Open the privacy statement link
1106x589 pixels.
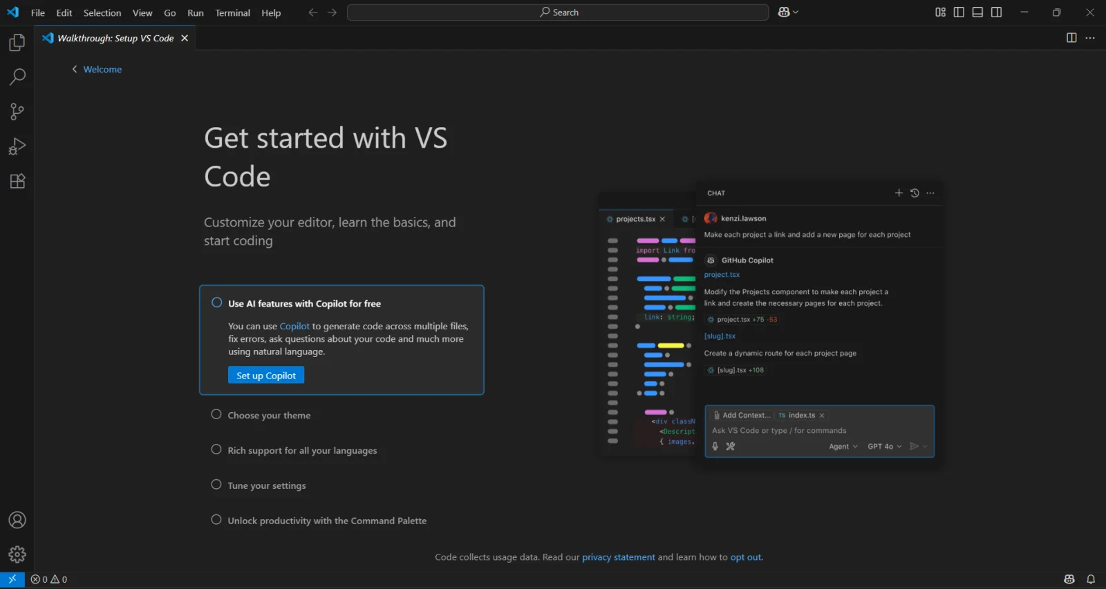pos(618,557)
